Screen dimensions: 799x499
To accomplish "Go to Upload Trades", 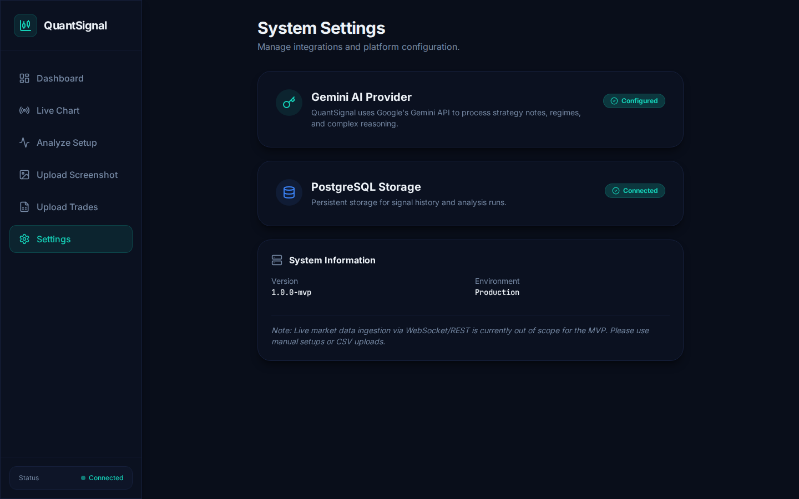I will pyautogui.click(x=67, y=207).
